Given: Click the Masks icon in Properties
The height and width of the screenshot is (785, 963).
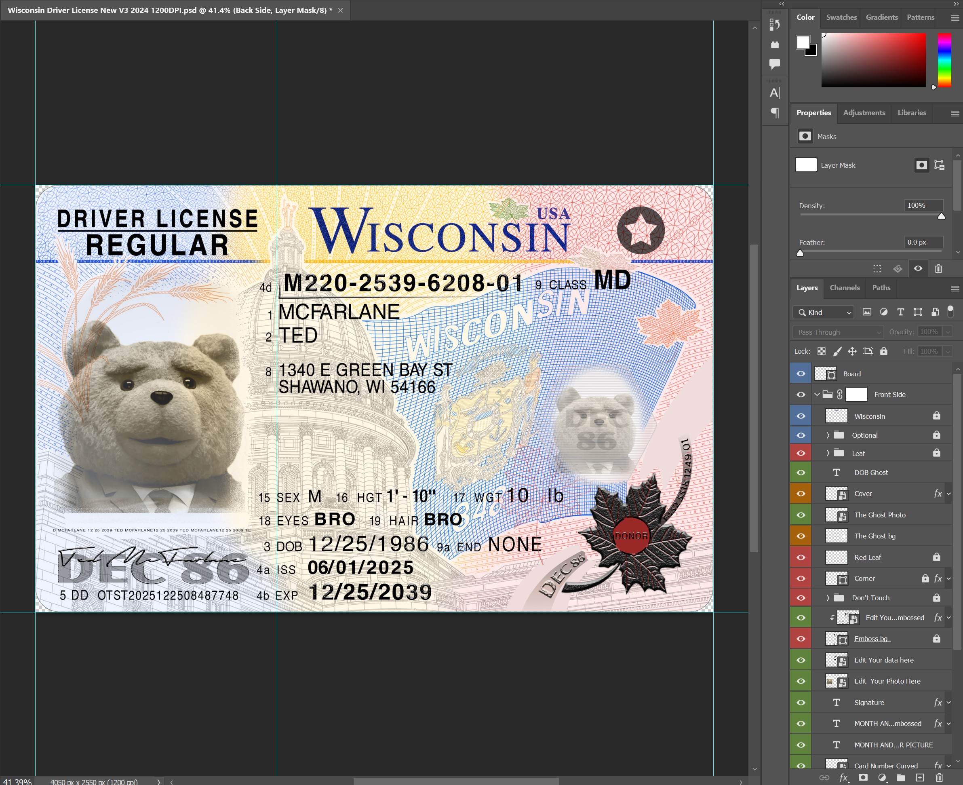Looking at the screenshot, I should pyautogui.click(x=805, y=136).
